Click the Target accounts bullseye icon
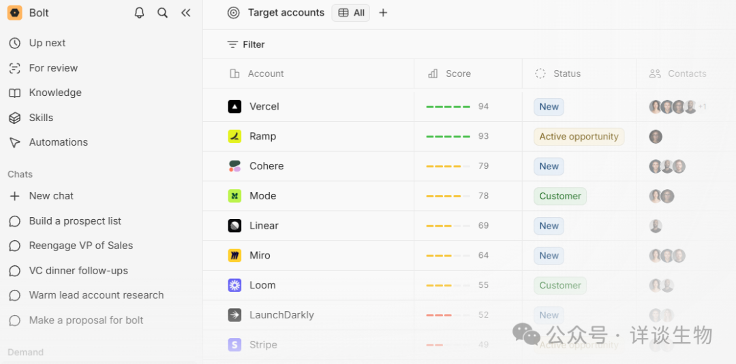736x364 pixels. coord(233,13)
